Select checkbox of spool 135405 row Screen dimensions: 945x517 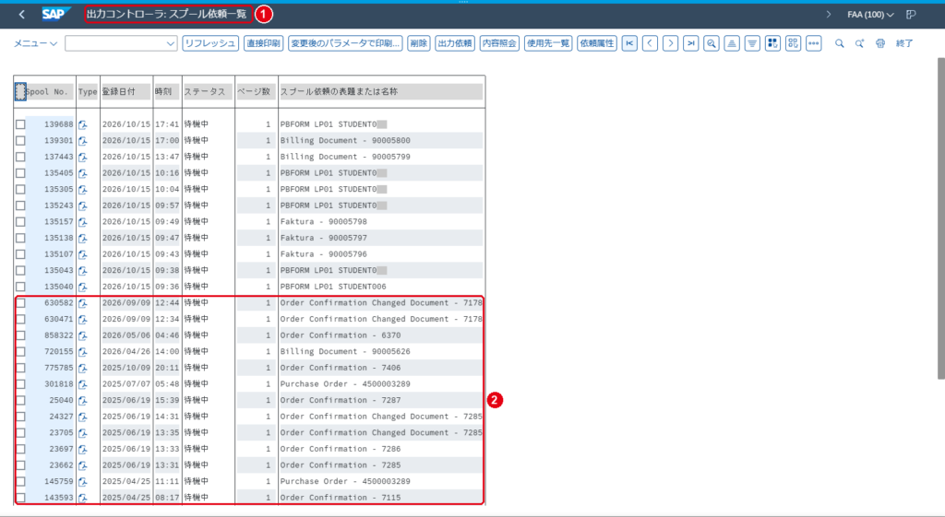point(20,172)
